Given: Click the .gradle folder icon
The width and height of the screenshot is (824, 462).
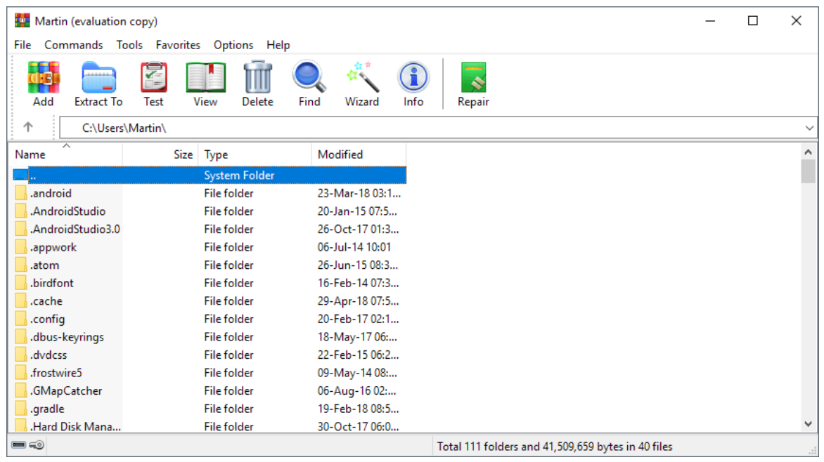Looking at the screenshot, I should [x=21, y=409].
